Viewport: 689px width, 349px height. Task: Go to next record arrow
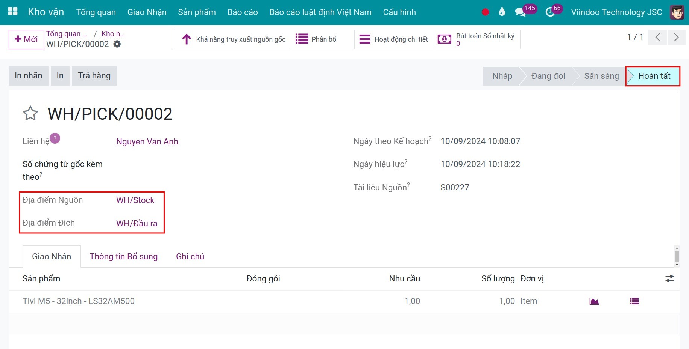[x=676, y=37]
